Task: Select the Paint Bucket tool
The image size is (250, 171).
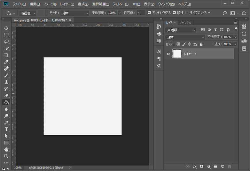Action: [x=6, y=102]
